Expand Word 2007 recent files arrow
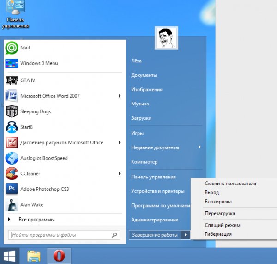The width and height of the screenshot is (277, 264). click(x=120, y=96)
